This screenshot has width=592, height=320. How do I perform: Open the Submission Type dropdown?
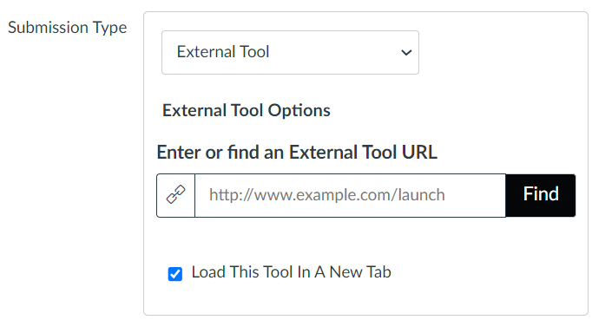(x=290, y=52)
